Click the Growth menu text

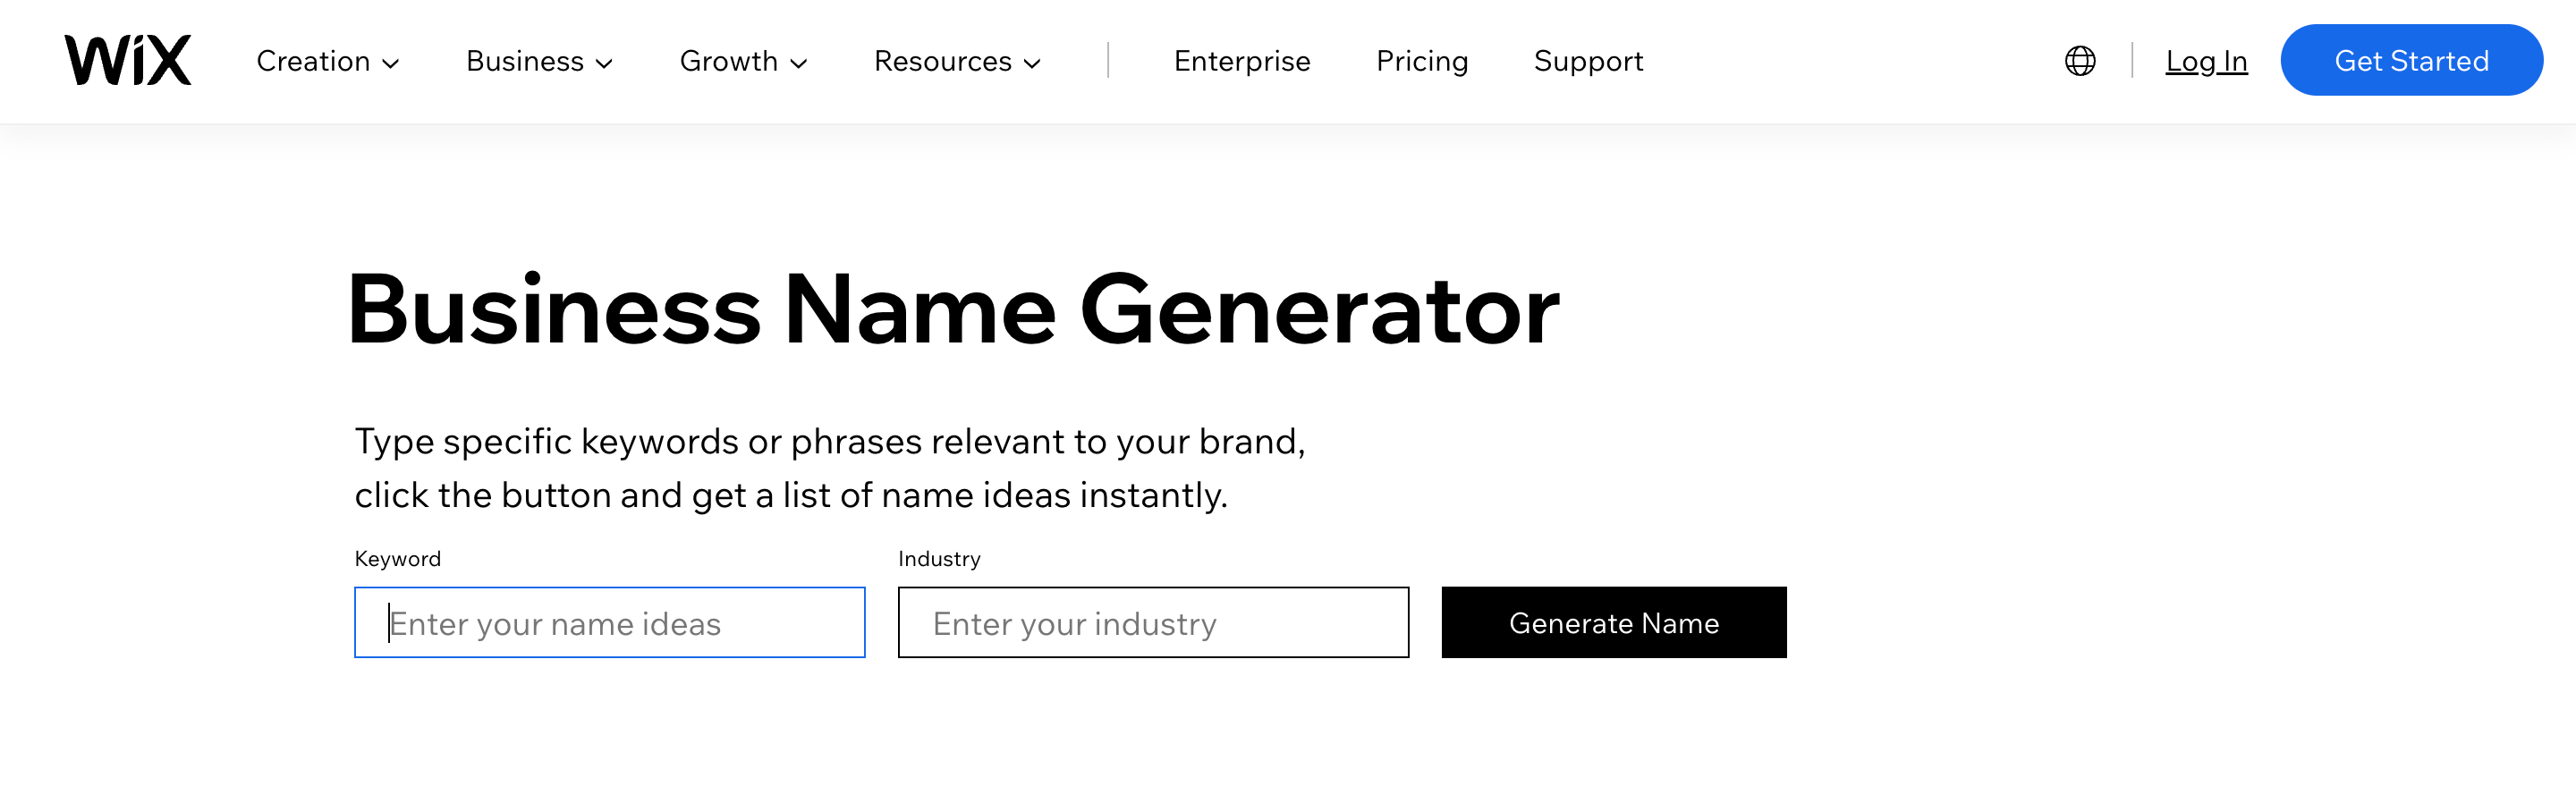click(728, 61)
